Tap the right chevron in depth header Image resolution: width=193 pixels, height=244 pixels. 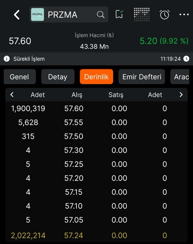[x=181, y=95]
